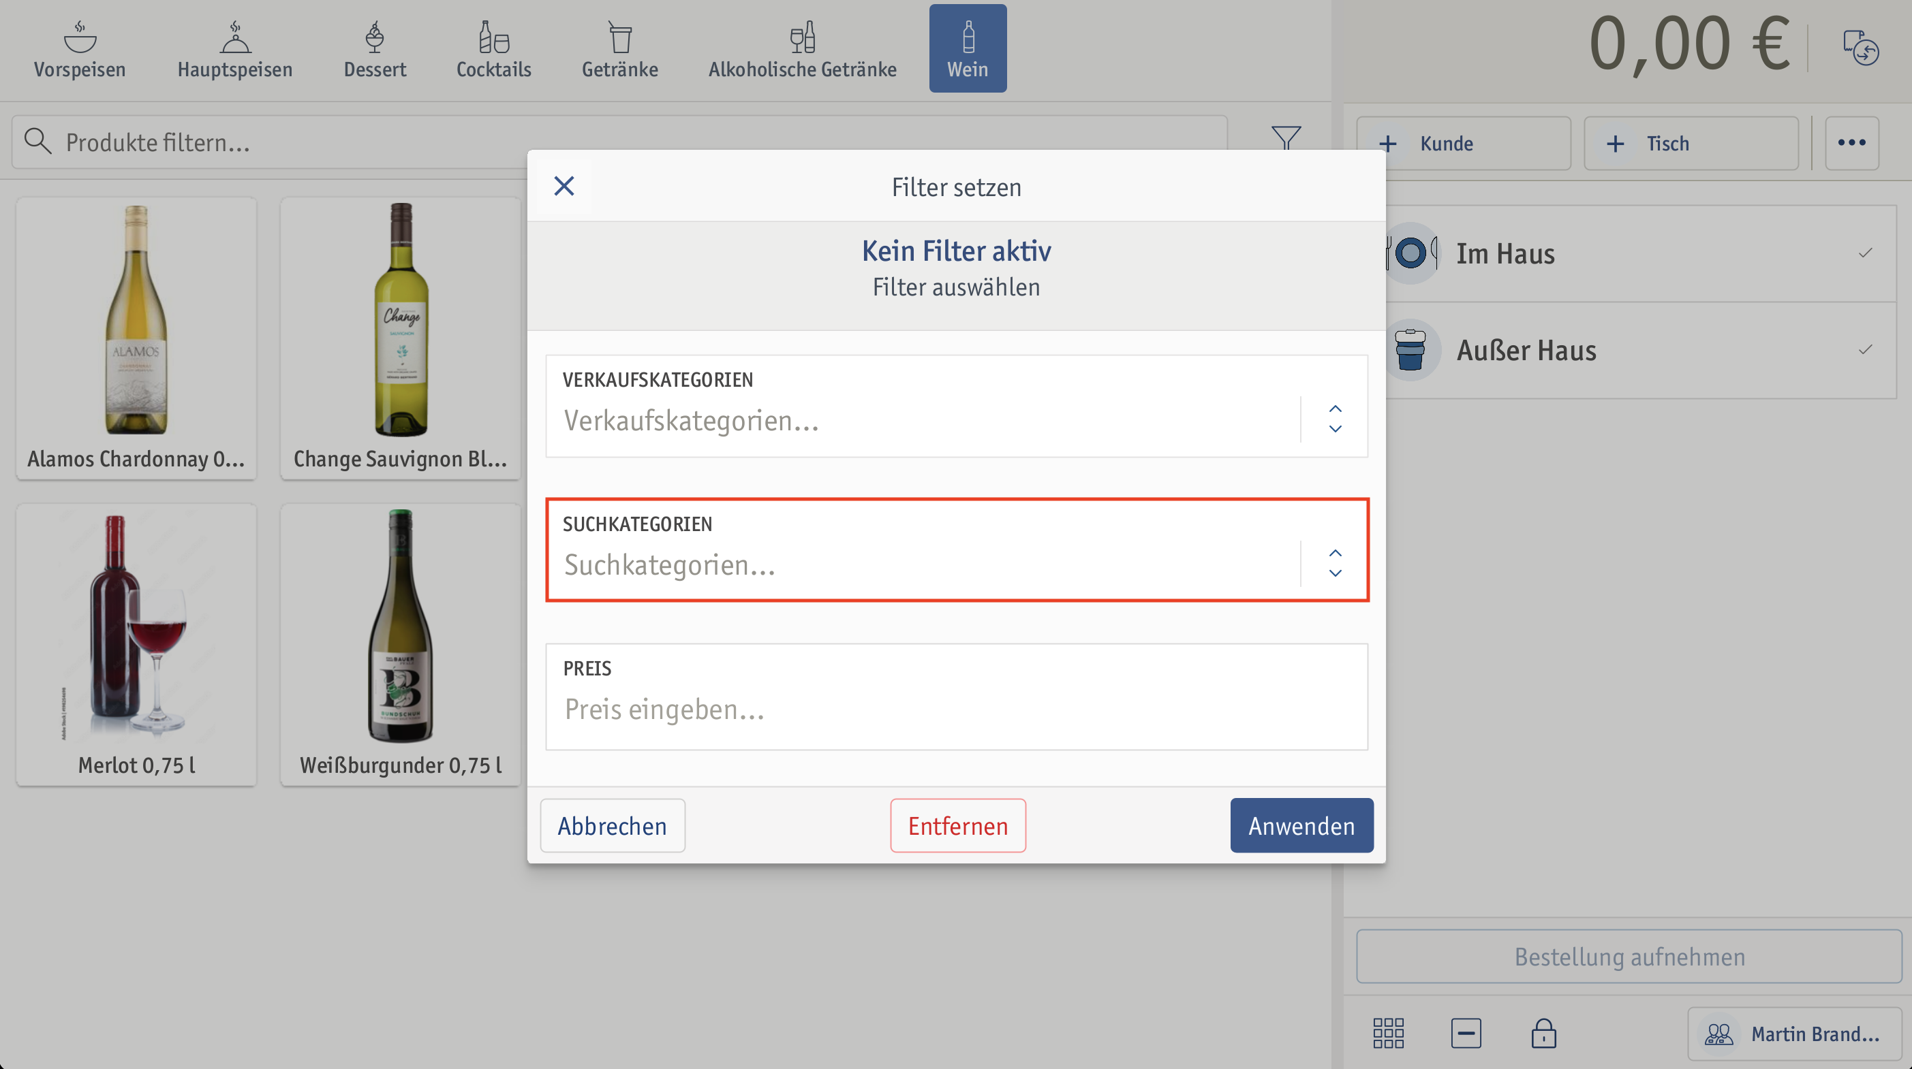Click the order history icon beside total
The height and width of the screenshot is (1069, 1912).
tap(1861, 48)
